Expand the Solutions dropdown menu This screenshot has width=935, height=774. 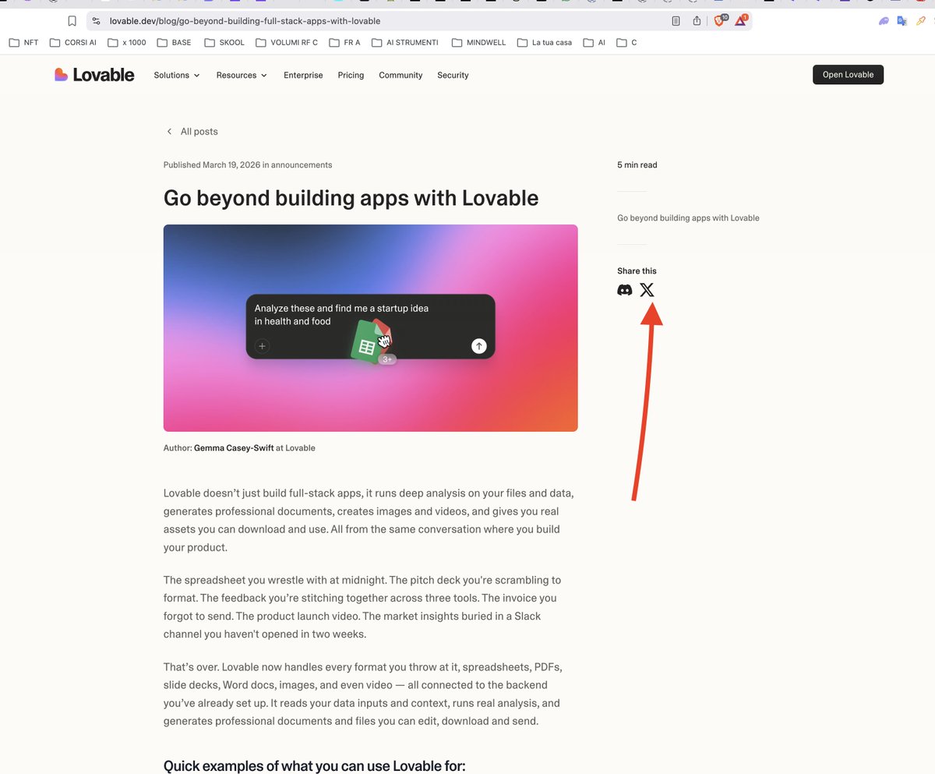(177, 76)
